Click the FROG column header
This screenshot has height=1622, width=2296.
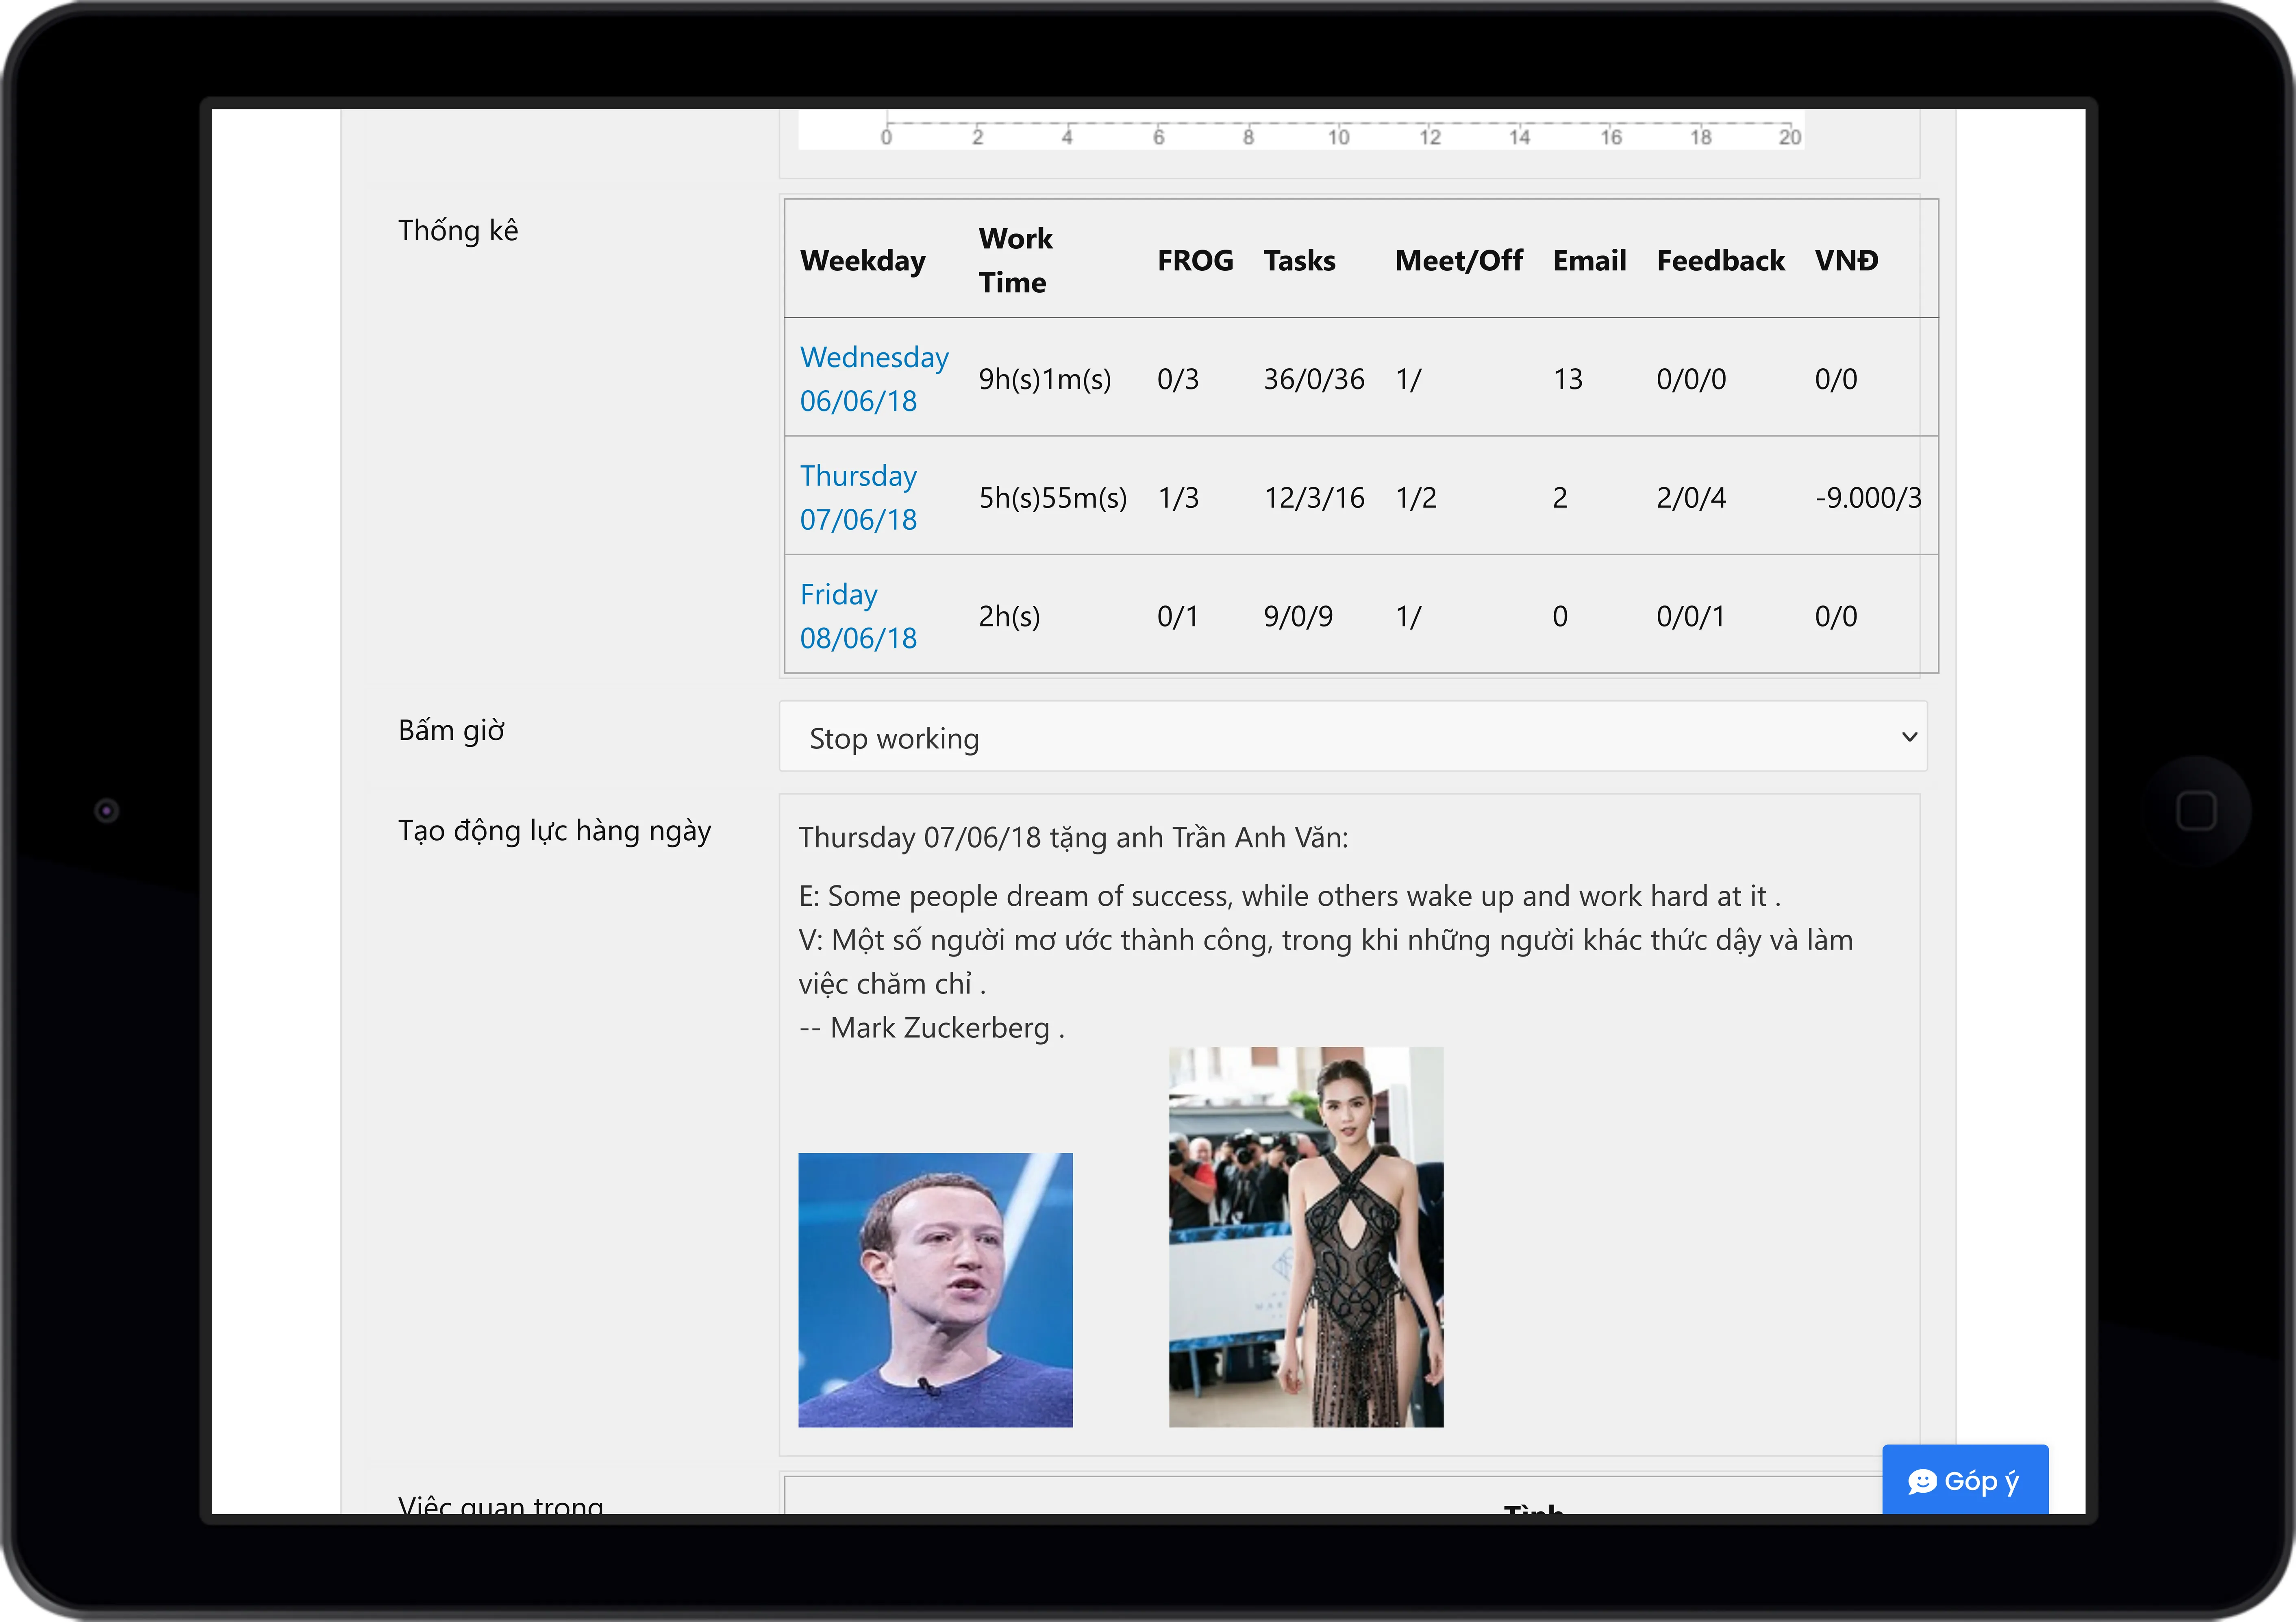click(1195, 260)
